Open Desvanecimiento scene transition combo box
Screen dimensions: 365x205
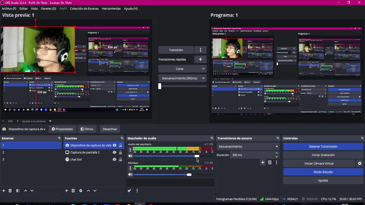(x=248, y=147)
